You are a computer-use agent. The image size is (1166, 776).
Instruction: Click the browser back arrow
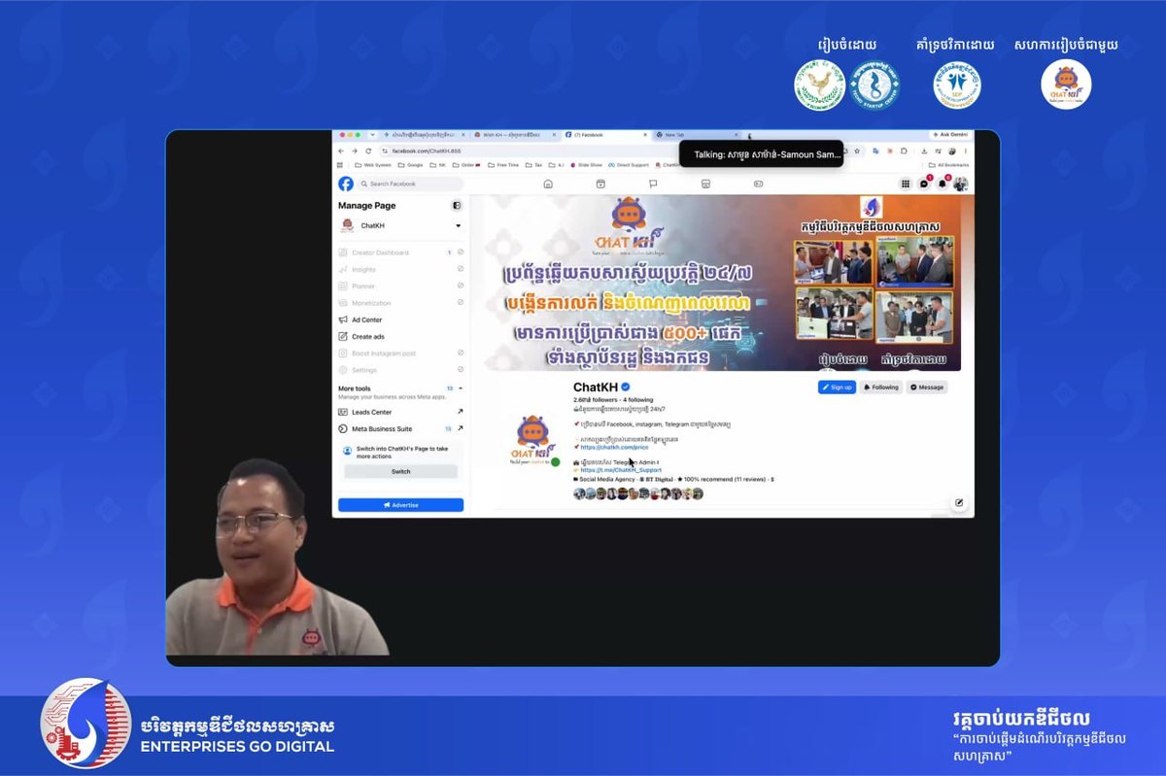tap(341, 151)
